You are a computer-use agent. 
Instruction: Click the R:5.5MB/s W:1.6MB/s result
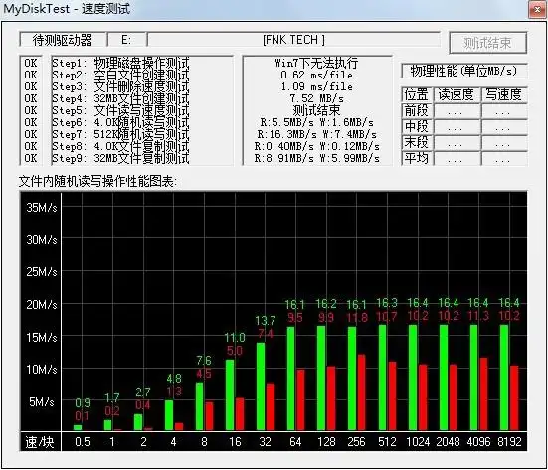pos(316,122)
